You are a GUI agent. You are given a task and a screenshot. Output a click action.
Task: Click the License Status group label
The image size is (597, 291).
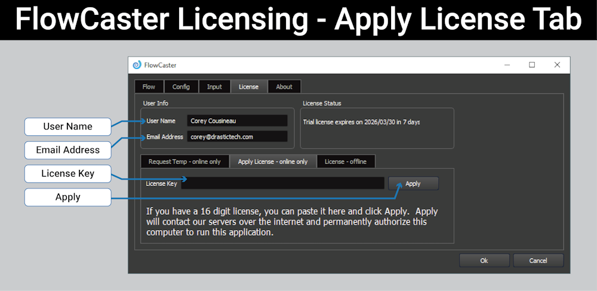click(322, 103)
